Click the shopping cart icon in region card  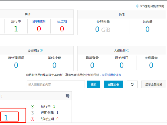(x=67, y=96)
